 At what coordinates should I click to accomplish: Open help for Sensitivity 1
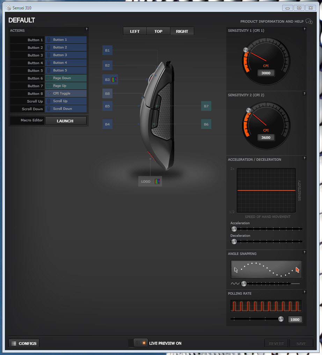click(x=304, y=29)
